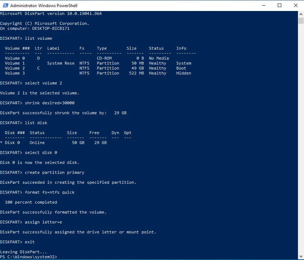
Task: Click 'Volume 2 is the selected volume.' message
Action: [39, 93]
